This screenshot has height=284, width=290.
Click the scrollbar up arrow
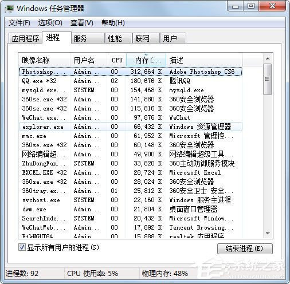click(x=268, y=58)
